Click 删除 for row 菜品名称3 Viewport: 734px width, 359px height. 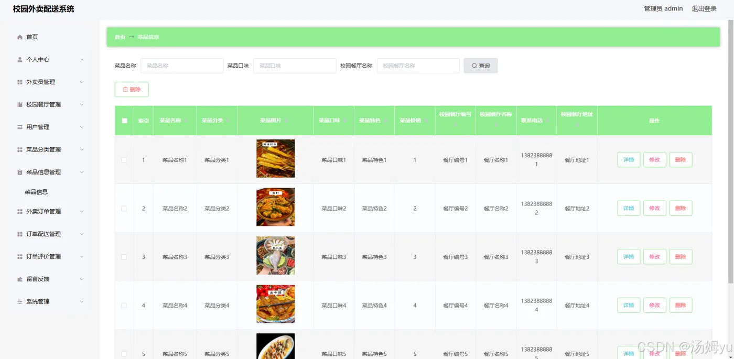681,257
